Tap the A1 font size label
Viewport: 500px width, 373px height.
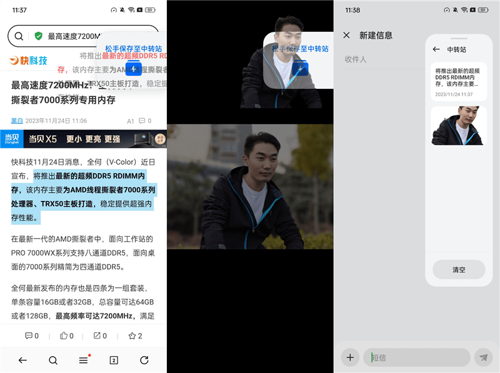pyautogui.click(x=131, y=121)
